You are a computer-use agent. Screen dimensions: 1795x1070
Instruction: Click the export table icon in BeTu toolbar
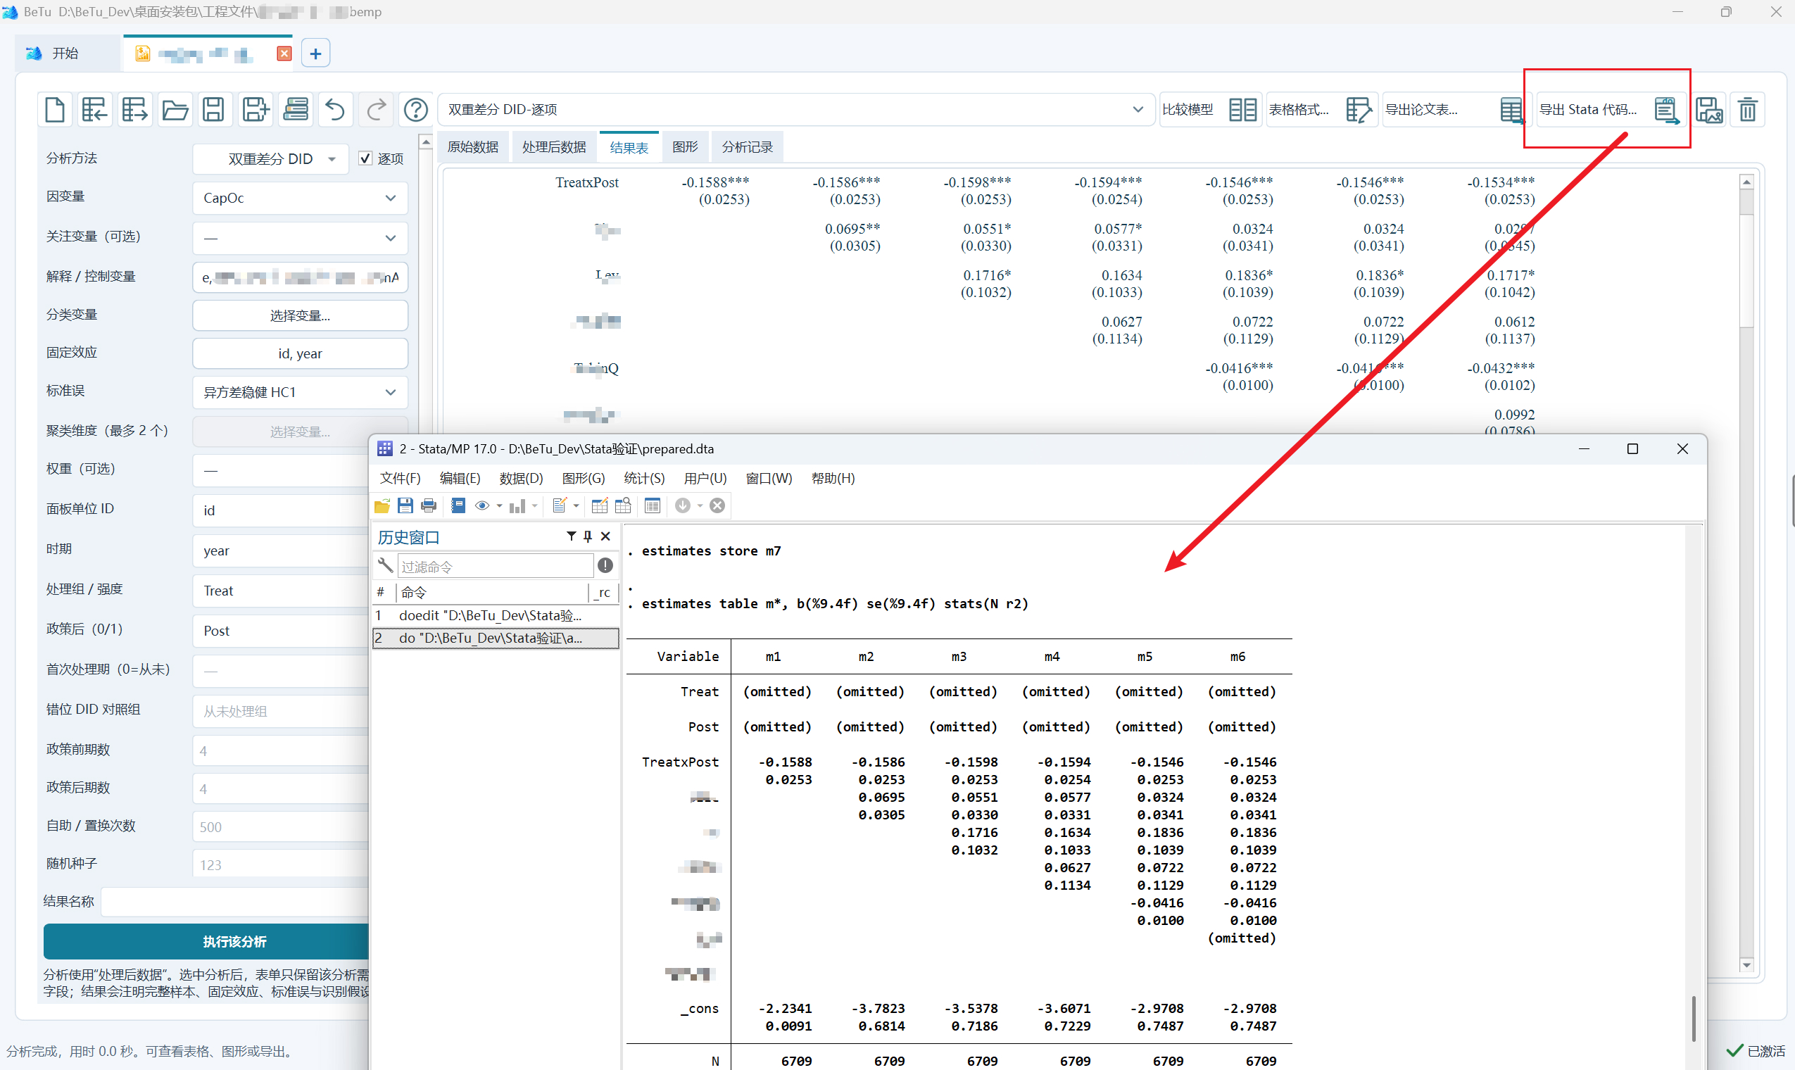(135, 110)
